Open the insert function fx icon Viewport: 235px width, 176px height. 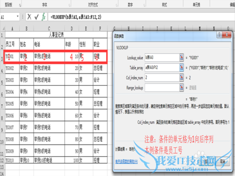pyautogui.click(x=44, y=17)
